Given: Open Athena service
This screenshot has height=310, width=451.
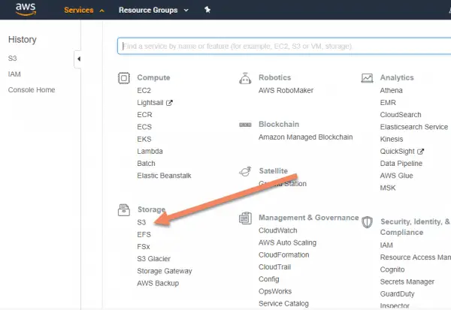Looking at the screenshot, I should (391, 91).
